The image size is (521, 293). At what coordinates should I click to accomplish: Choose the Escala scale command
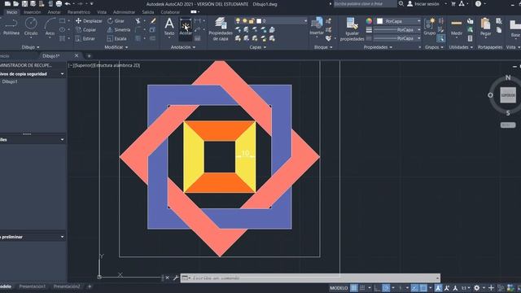(116, 38)
